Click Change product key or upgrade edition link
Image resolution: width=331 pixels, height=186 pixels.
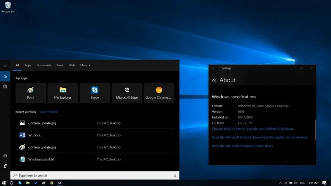(x=253, y=129)
